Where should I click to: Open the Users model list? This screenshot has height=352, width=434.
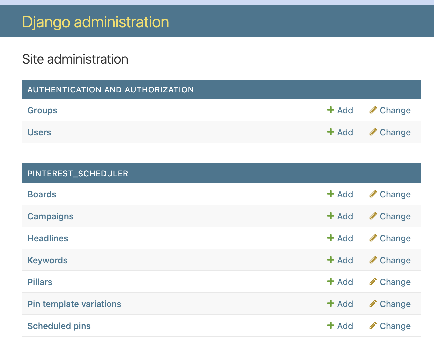pyautogui.click(x=39, y=132)
